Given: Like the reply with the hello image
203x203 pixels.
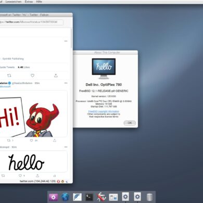Looking at the screenshot, I should (x=20, y=175).
